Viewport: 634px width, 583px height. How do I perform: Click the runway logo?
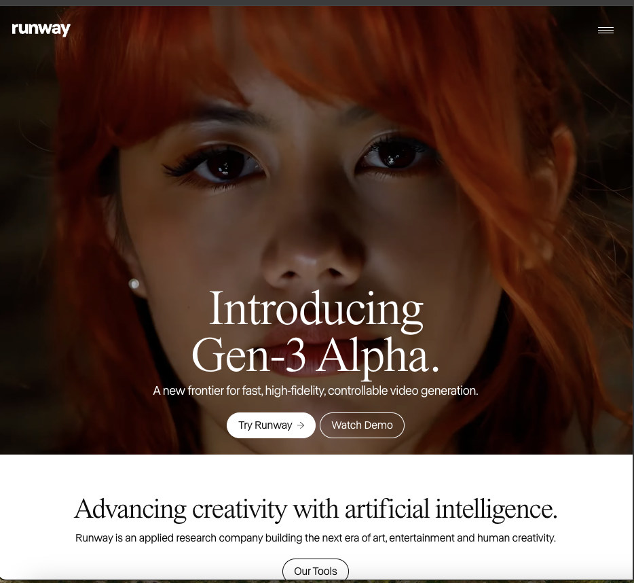[x=41, y=29]
